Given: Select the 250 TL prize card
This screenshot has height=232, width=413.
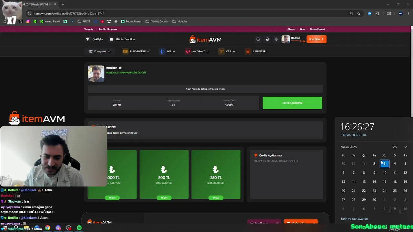Looking at the screenshot, I should [x=216, y=174].
